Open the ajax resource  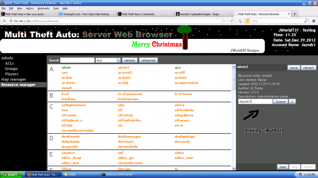[177, 68]
